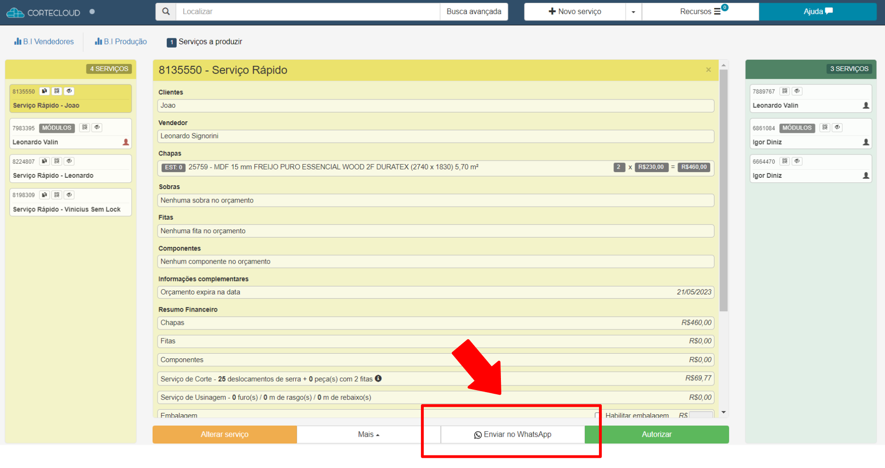Open the B.I Vendedores tab
The image size is (885, 468).
click(x=44, y=42)
